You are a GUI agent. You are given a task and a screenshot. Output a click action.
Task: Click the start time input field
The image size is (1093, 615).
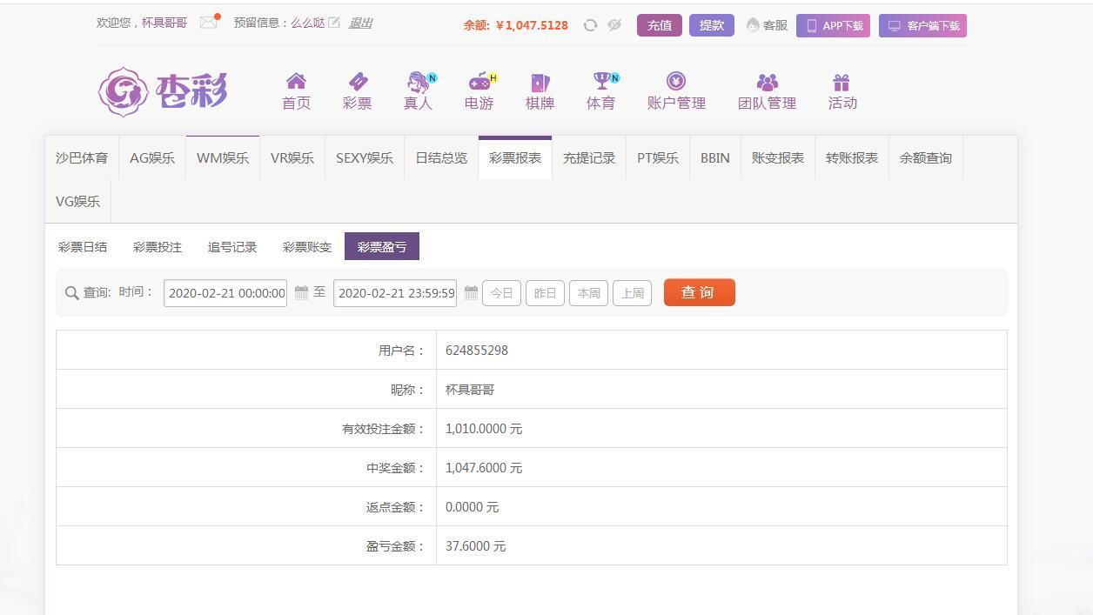pos(225,293)
